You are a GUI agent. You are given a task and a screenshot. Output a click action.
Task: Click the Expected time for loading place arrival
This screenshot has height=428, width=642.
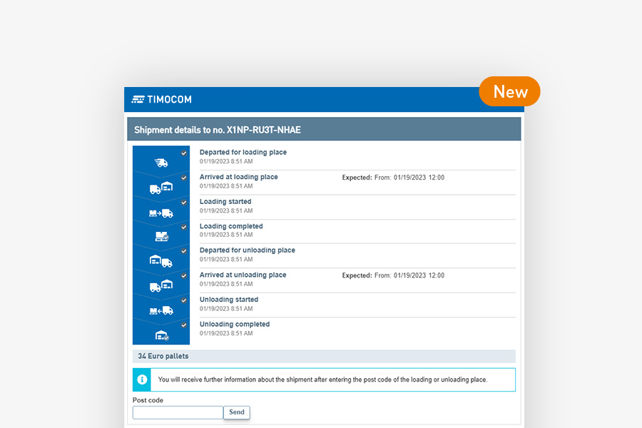(393, 178)
